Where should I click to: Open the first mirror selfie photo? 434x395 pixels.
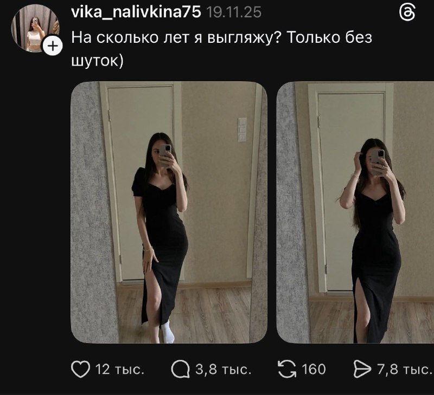coord(169,212)
